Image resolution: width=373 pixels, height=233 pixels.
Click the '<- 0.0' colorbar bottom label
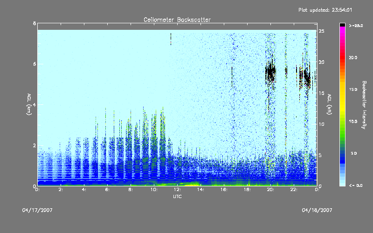click(356, 185)
